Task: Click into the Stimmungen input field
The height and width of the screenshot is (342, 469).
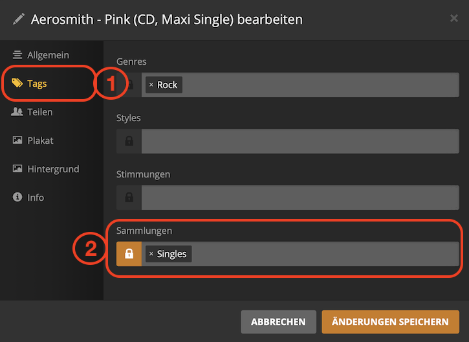Action: coord(300,198)
